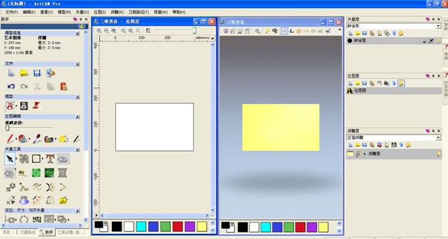Collapse the vector tools section header
The height and width of the screenshot is (239, 448).
click(x=78, y=149)
